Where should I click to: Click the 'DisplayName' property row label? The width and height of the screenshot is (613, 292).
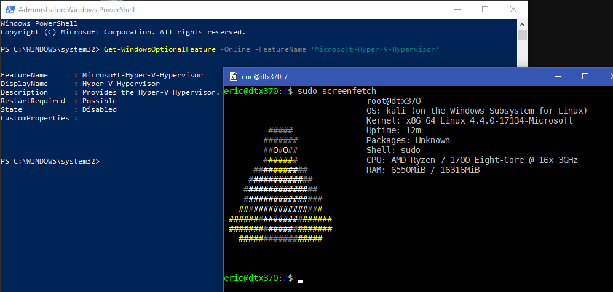point(24,84)
